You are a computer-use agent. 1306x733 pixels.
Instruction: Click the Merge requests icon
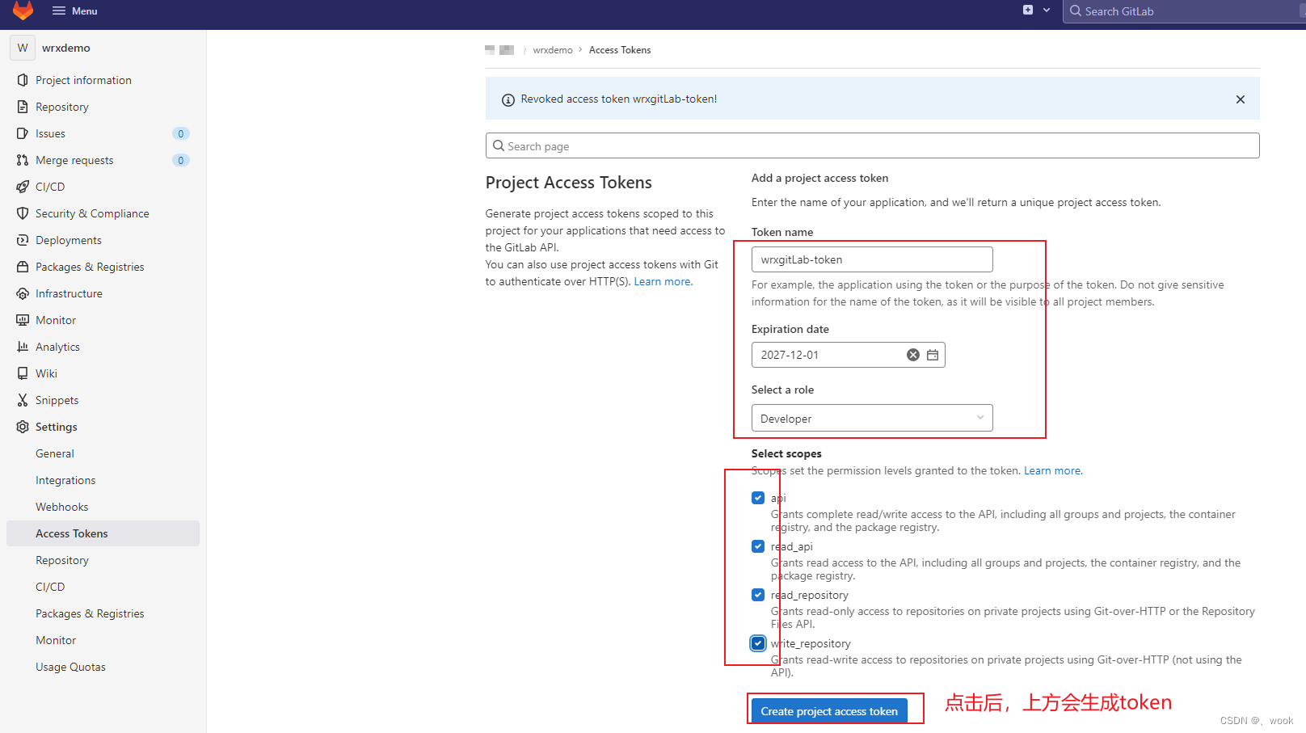click(x=23, y=160)
